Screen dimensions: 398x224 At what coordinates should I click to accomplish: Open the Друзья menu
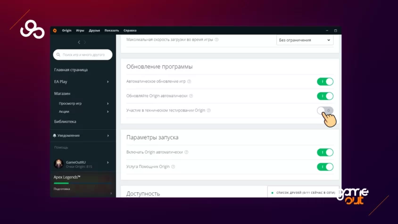[x=94, y=31]
